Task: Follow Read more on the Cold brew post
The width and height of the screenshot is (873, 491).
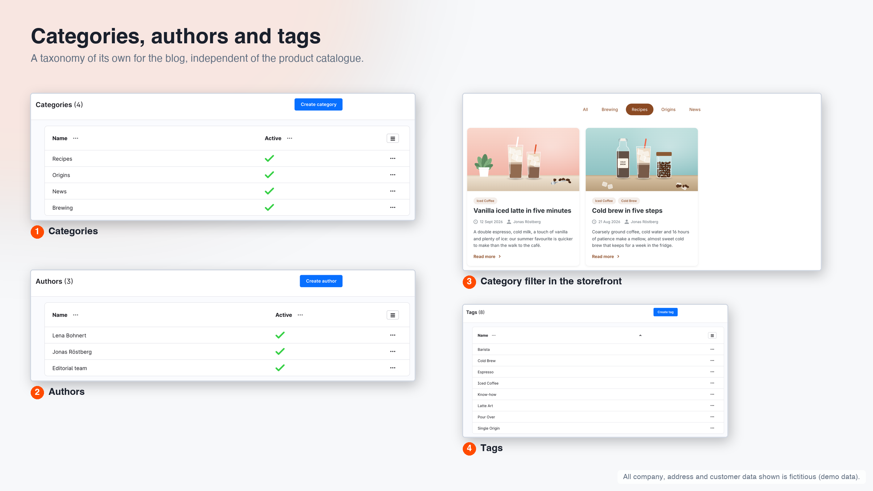Action: pos(605,257)
